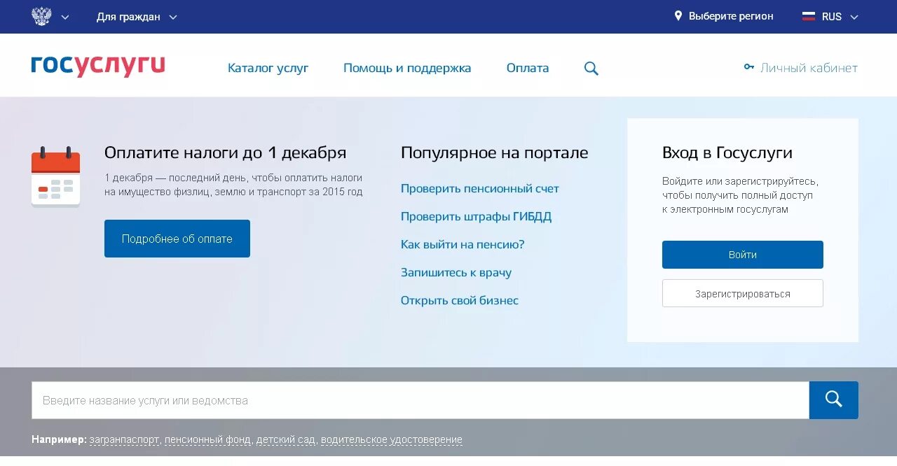Select the 'пенсионный фонд' example link
Screen dimensions: 897x466
coord(207,440)
